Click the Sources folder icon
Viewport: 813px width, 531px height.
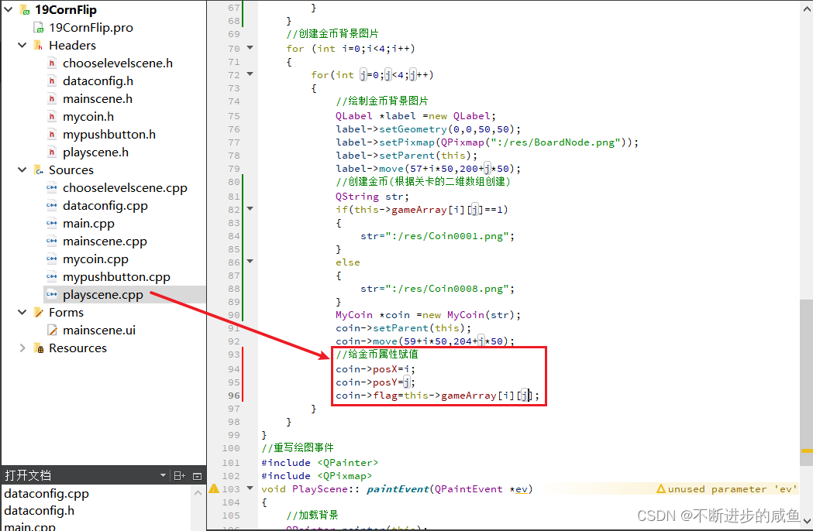coord(39,170)
